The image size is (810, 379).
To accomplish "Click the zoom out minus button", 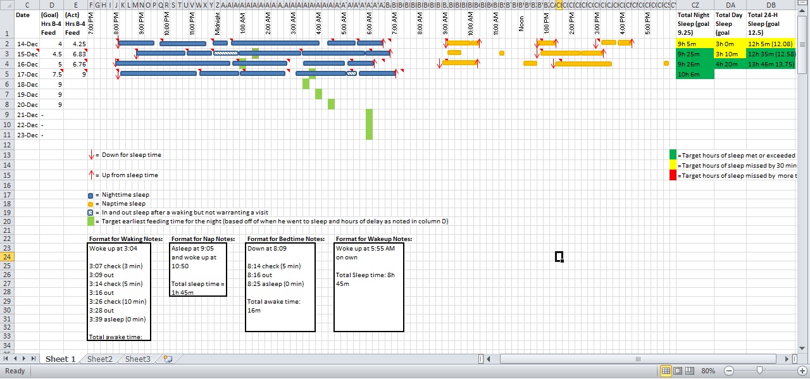I will point(729,371).
